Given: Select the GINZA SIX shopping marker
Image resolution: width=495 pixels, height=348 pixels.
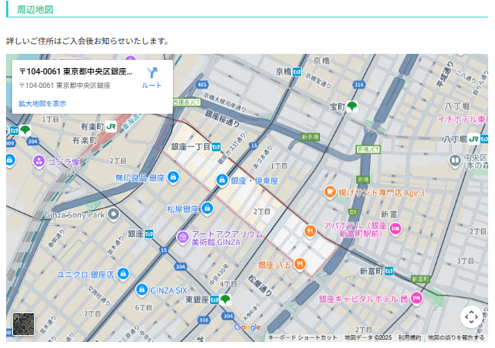Looking at the screenshot, I should click(142, 290).
